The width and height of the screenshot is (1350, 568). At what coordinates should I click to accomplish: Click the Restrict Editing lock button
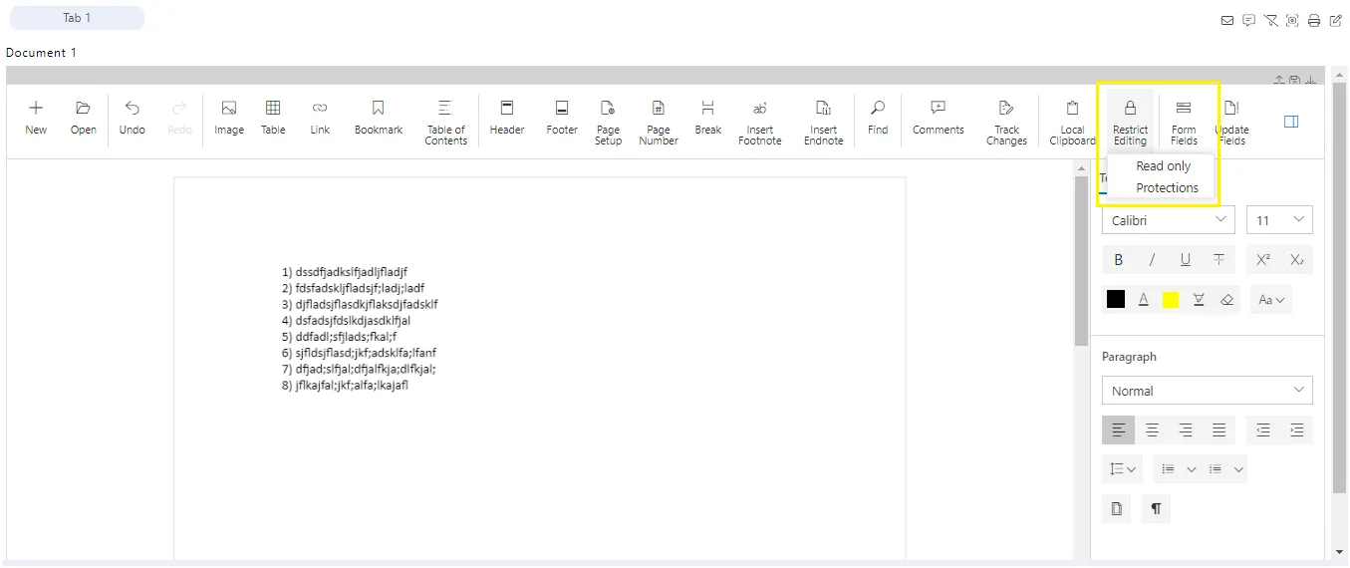pos(1130,122)
